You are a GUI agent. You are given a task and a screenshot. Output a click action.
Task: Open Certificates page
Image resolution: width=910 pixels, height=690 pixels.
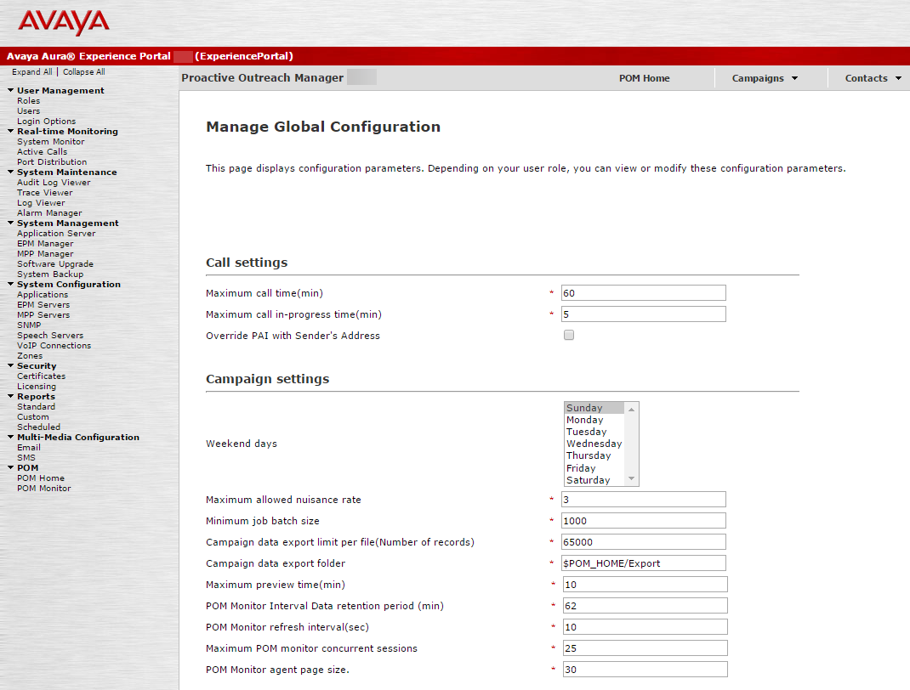[41, 376]
